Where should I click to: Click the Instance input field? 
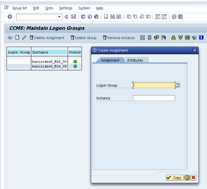pyautogui.click(x=154, y=98)
